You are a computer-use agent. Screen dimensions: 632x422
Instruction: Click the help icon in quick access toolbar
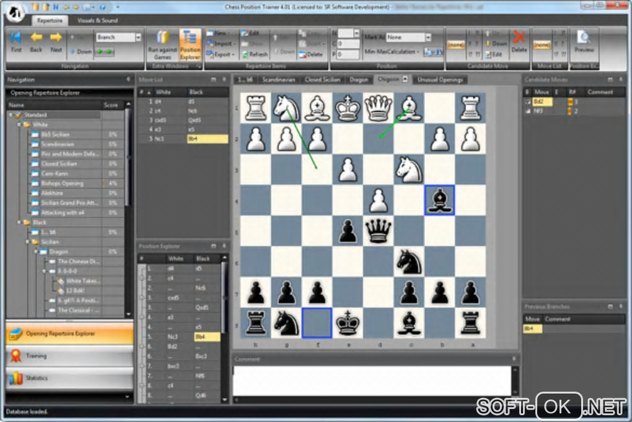click(x=102, y=7)
